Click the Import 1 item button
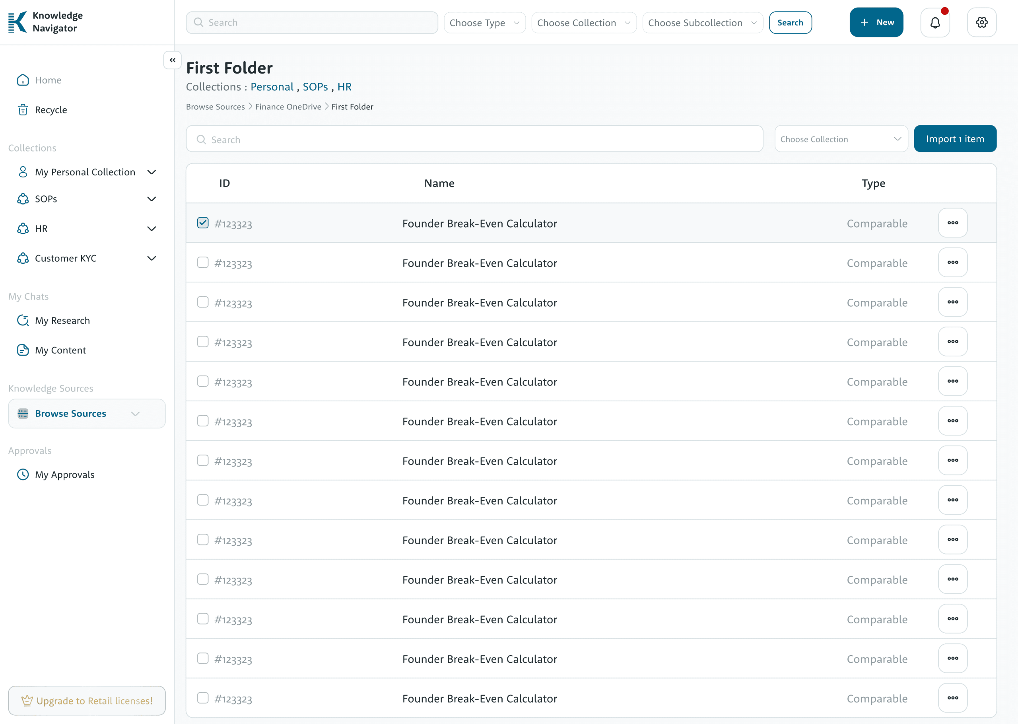1018x724 pixels. [955, 139]
